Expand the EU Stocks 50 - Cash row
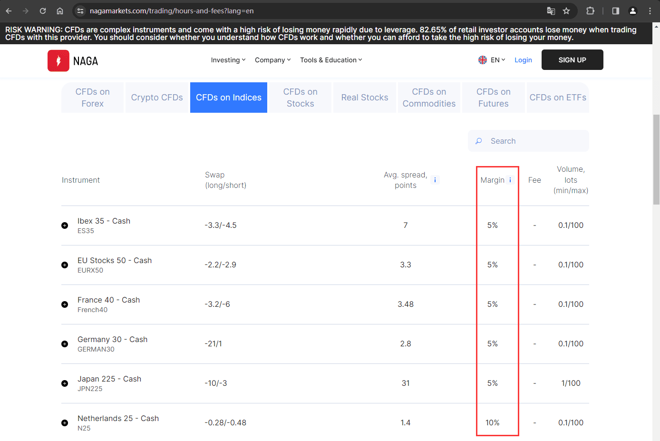This screenshot has width=660, height=441. click(65, 265)
